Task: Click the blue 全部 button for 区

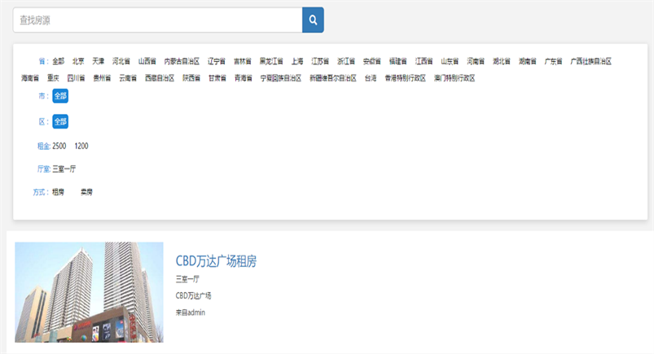Action: (60, 121)
